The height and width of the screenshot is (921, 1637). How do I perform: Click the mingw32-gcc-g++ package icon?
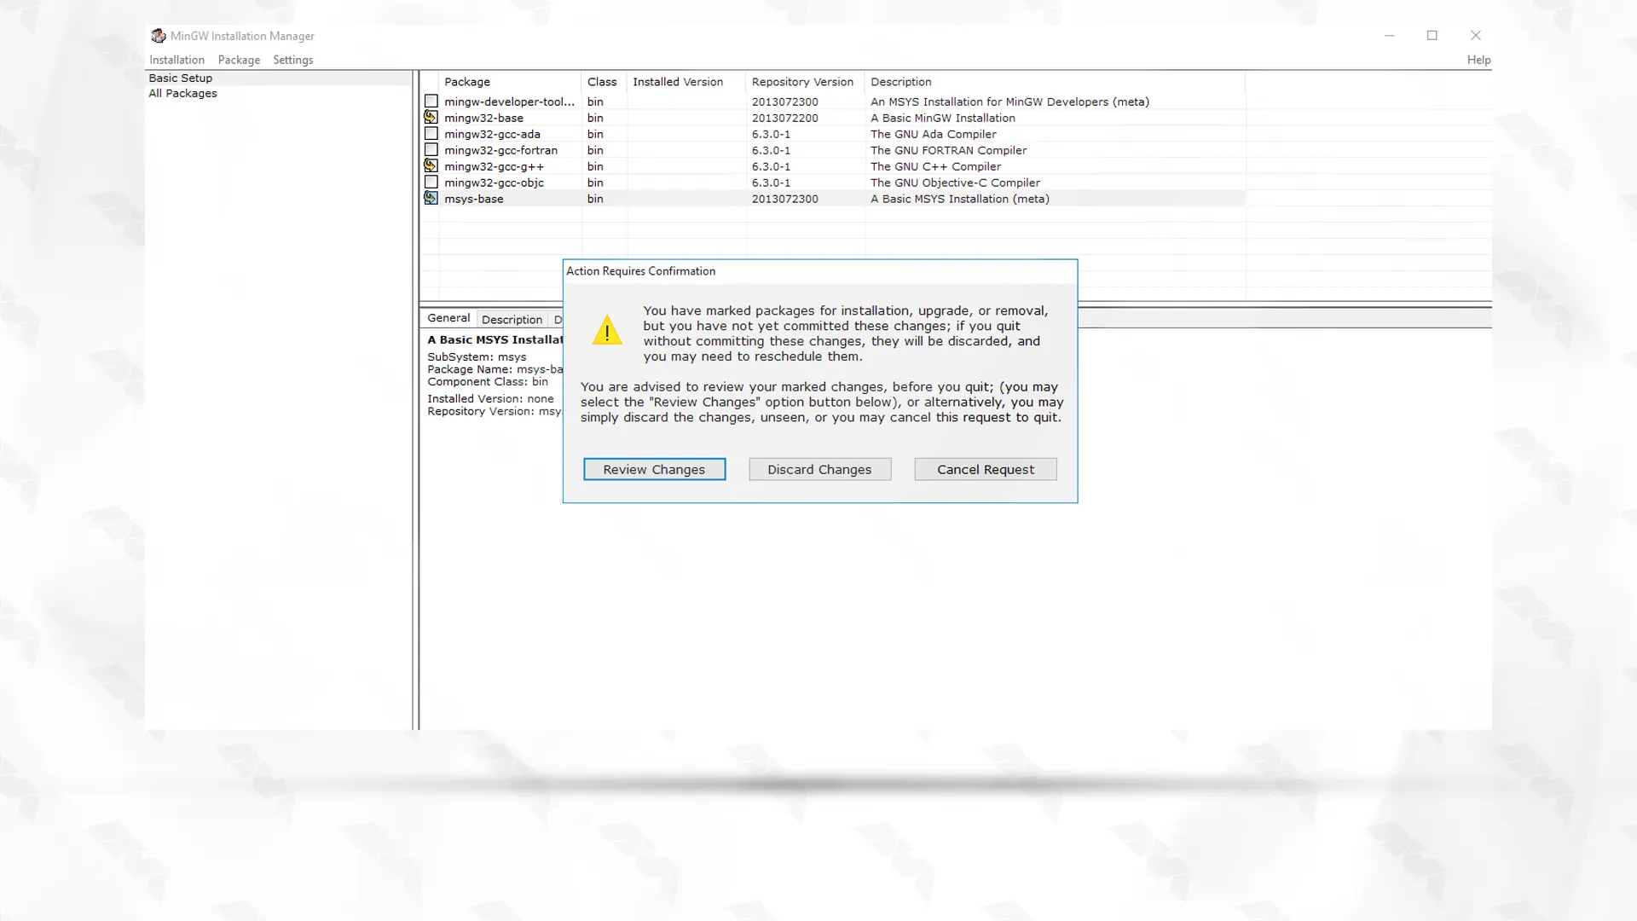(431, 165)
